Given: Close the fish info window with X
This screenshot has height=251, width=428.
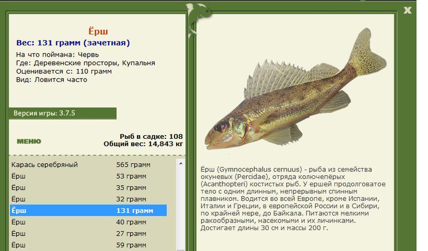Looking at the screenshot, I should [x=407, y=10].
